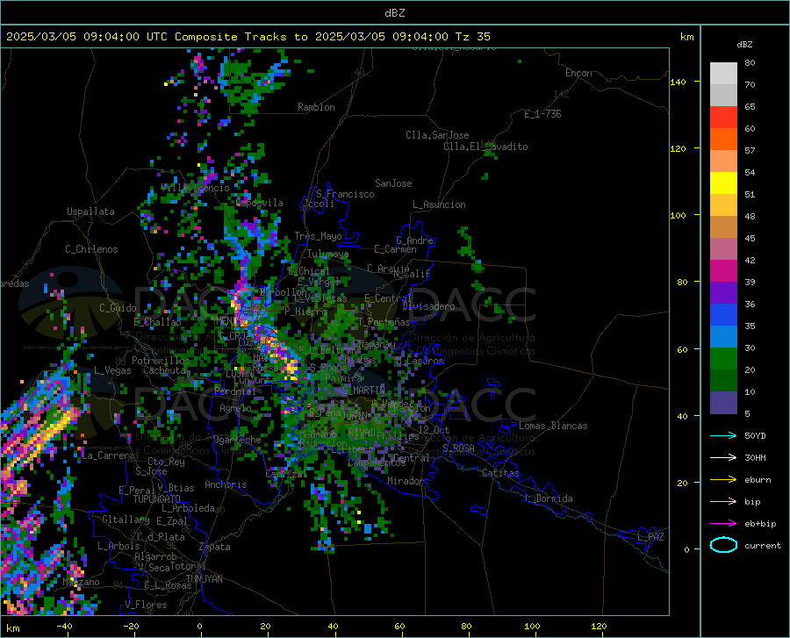Click the 'L_Asuncion' map label
Screen dimensions: 790x638
tap(439, 204)
